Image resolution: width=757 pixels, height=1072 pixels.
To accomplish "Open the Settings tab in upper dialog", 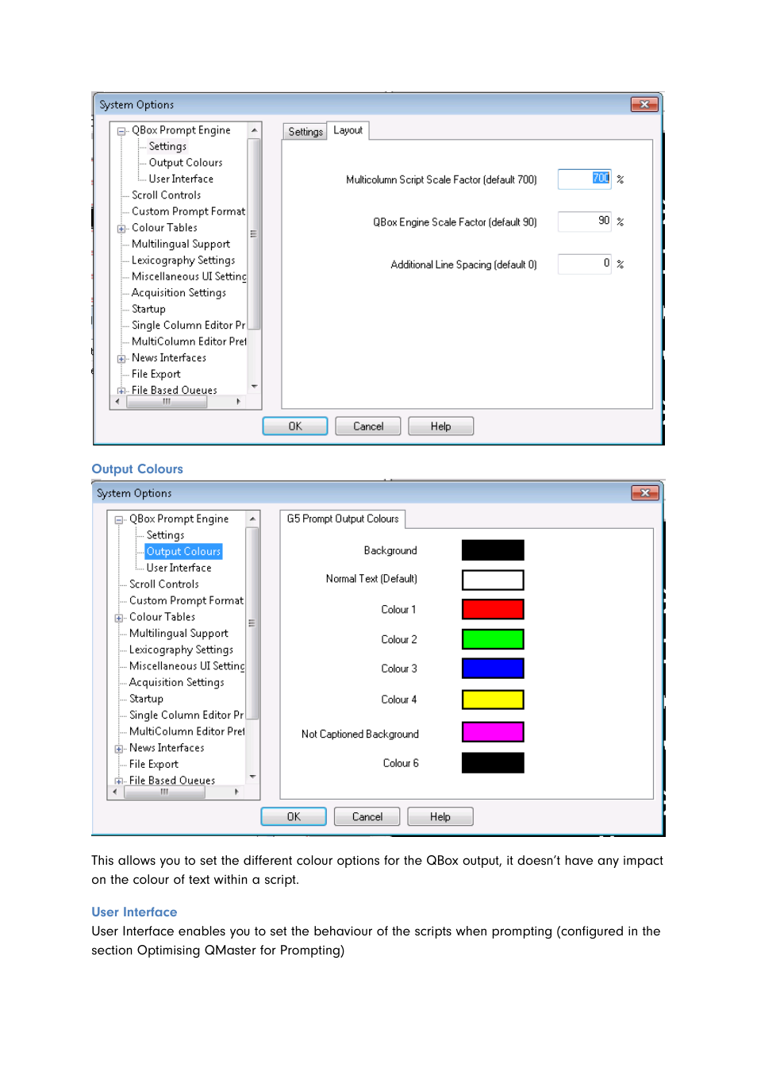I will point(305,132).
